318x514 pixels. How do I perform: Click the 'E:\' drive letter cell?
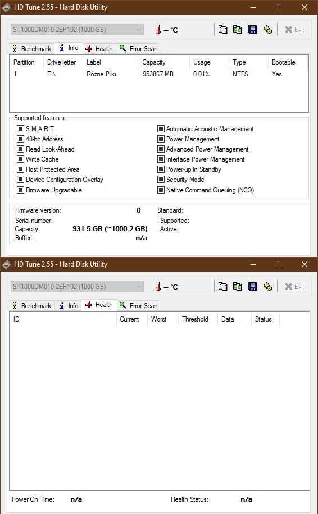(x=52, y=74)
